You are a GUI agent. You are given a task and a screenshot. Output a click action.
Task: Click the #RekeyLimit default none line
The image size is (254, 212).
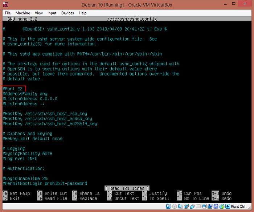click(x=32, y=139)
